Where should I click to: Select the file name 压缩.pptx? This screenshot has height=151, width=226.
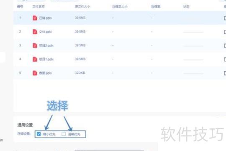(45, 18)
